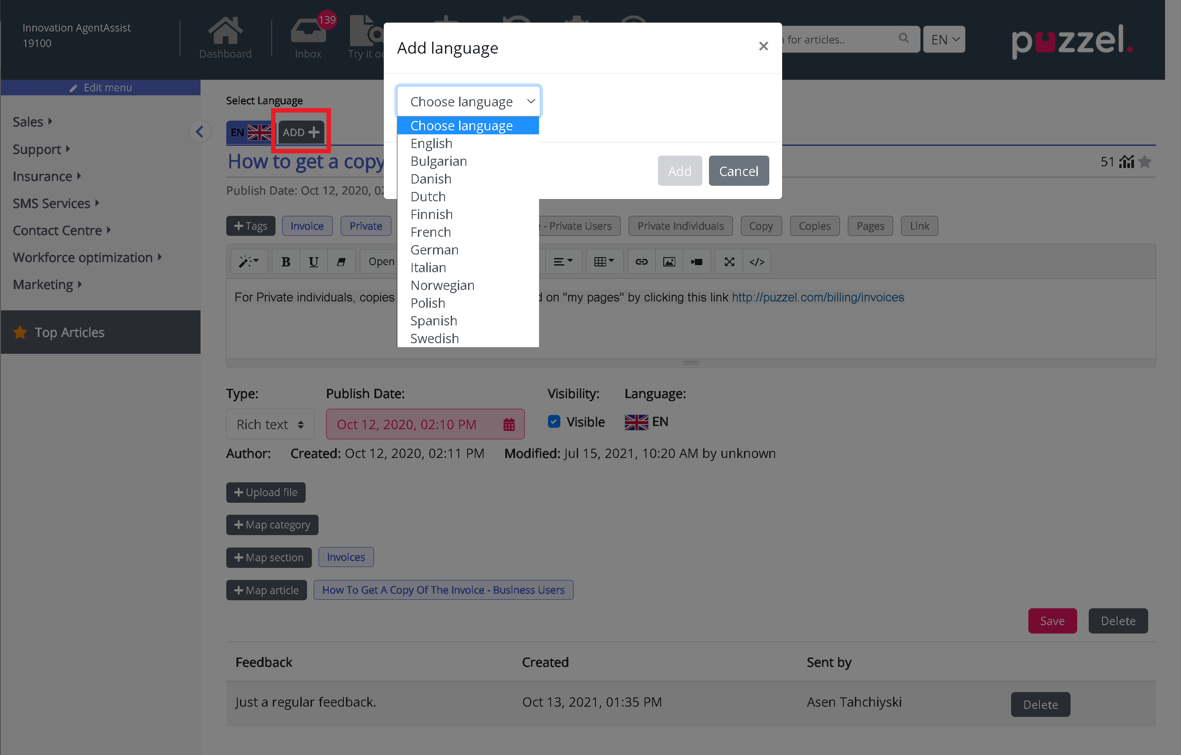Click the insert picture icon
Image resolution: width=1181 pixels, height=755 pixels.
(x=669, y=262)
